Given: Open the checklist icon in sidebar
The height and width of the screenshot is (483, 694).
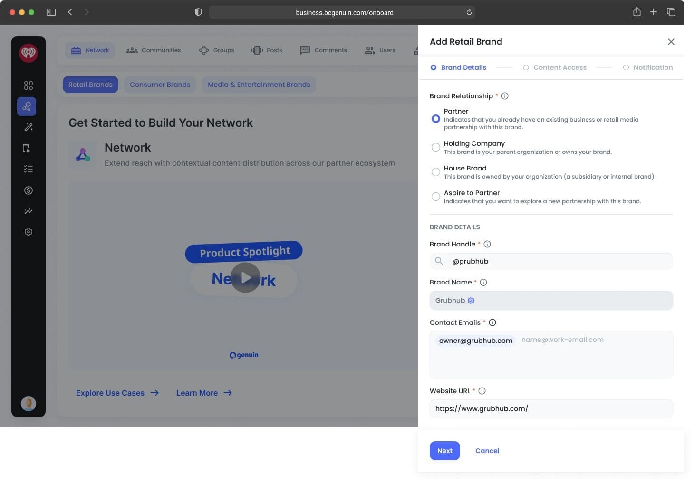Looking at the screenshot, I should click(29, 169).
